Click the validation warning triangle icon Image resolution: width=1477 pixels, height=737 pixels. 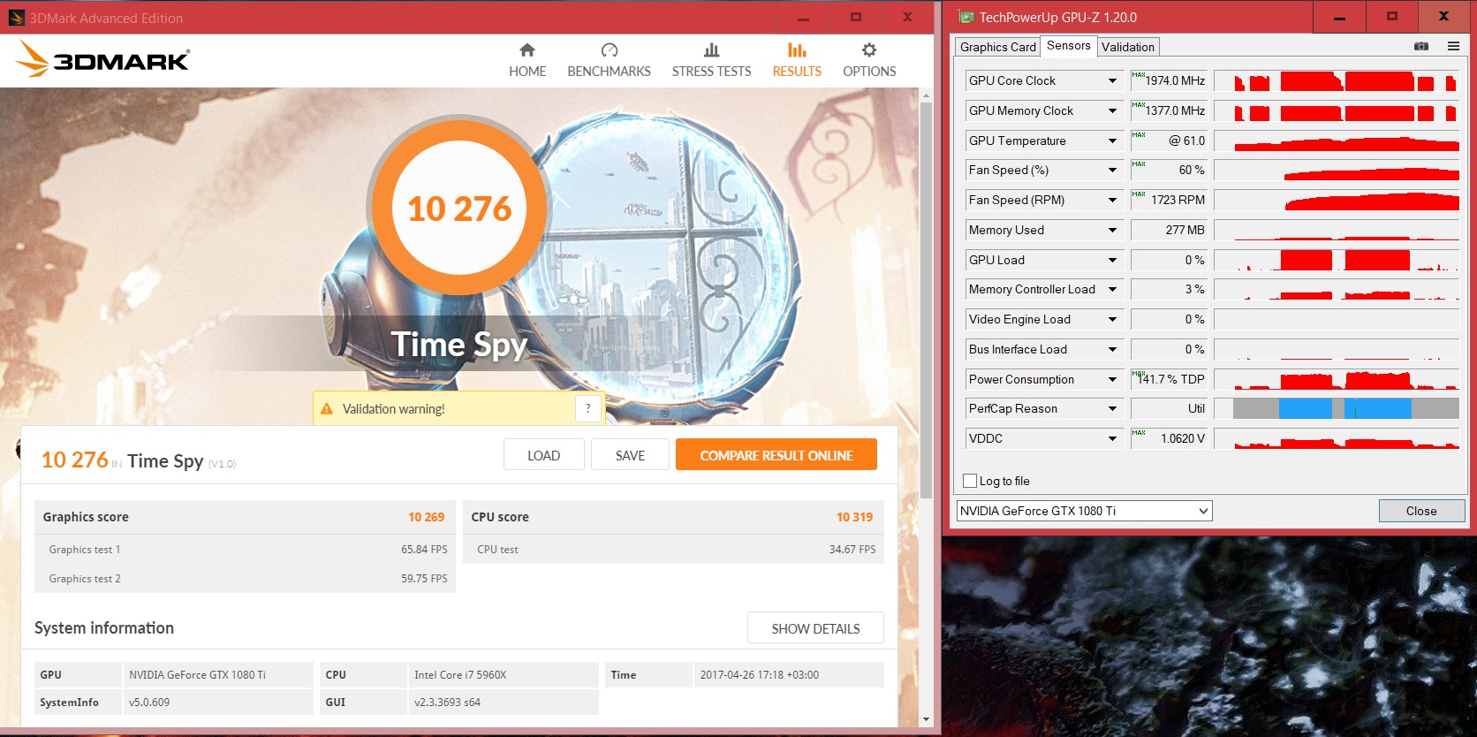pyautogui.click(x=327, y=409)
